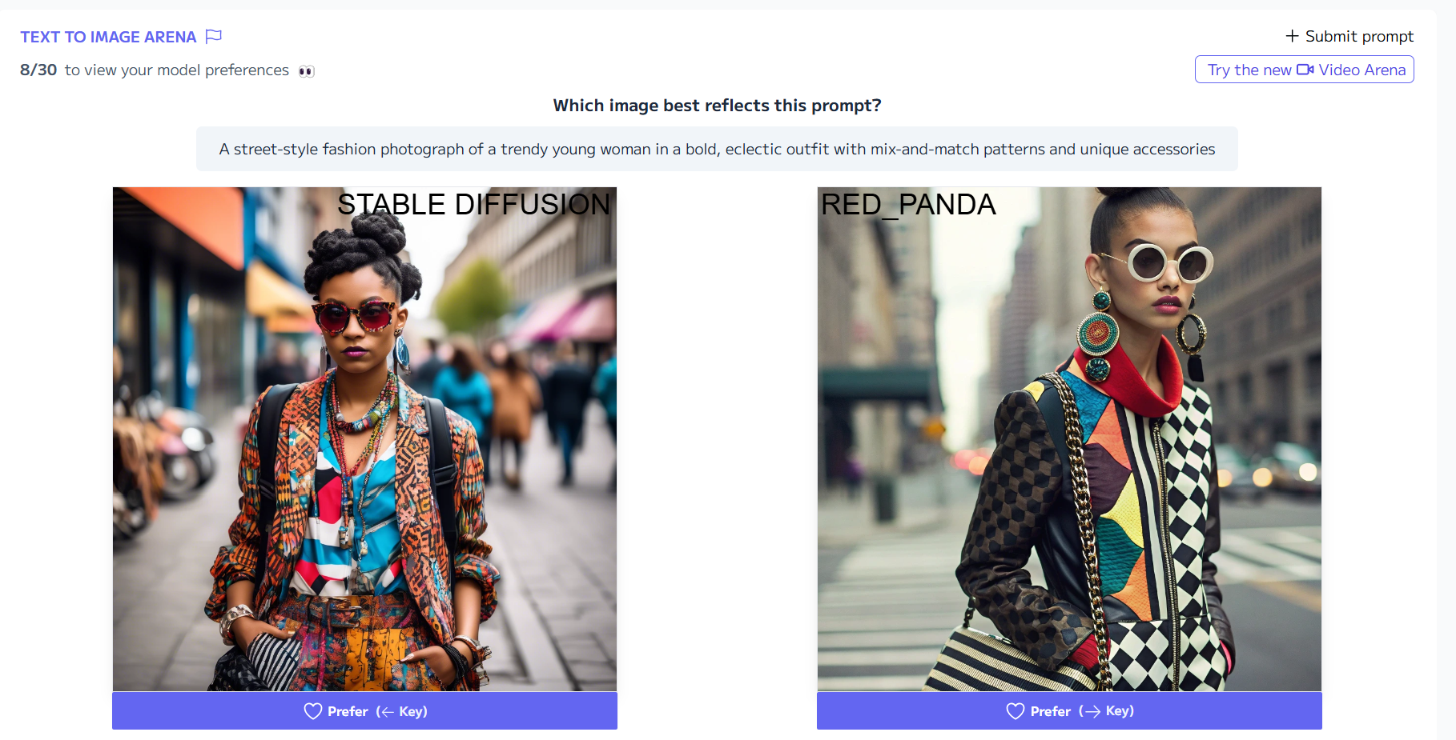Click the fashion photograph prompt text box

(x=717, y=149)
